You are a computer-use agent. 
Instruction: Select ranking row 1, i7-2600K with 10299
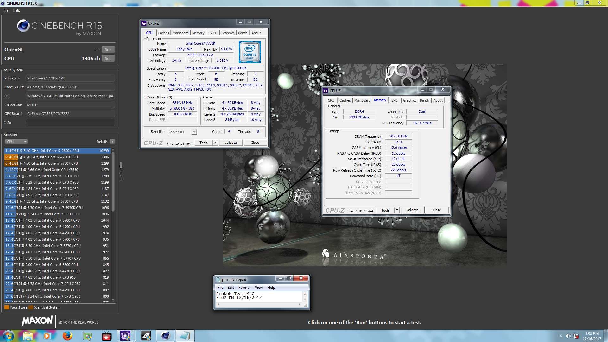point(58,151)
